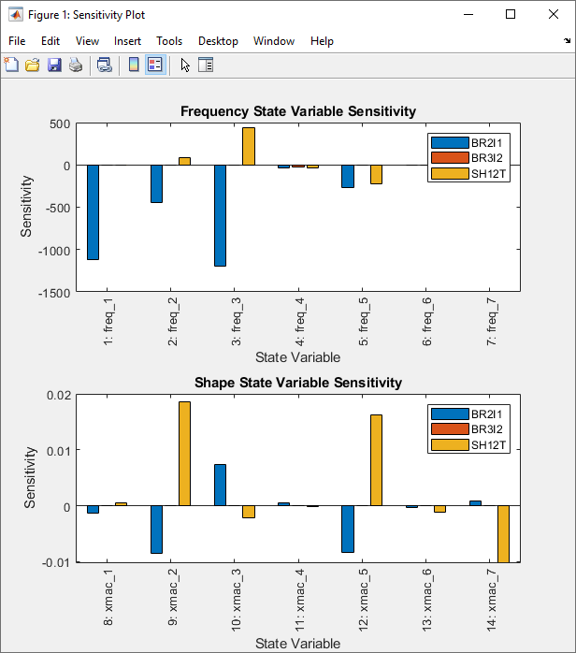576x653 pixels.
Task: Open the Desktop menu
Action: pyautogui.click(x=218, y=41)
